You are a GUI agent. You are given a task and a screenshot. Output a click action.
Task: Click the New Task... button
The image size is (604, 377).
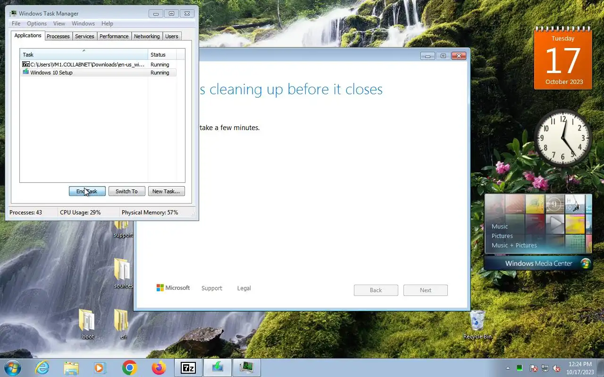tap(166, 191)
